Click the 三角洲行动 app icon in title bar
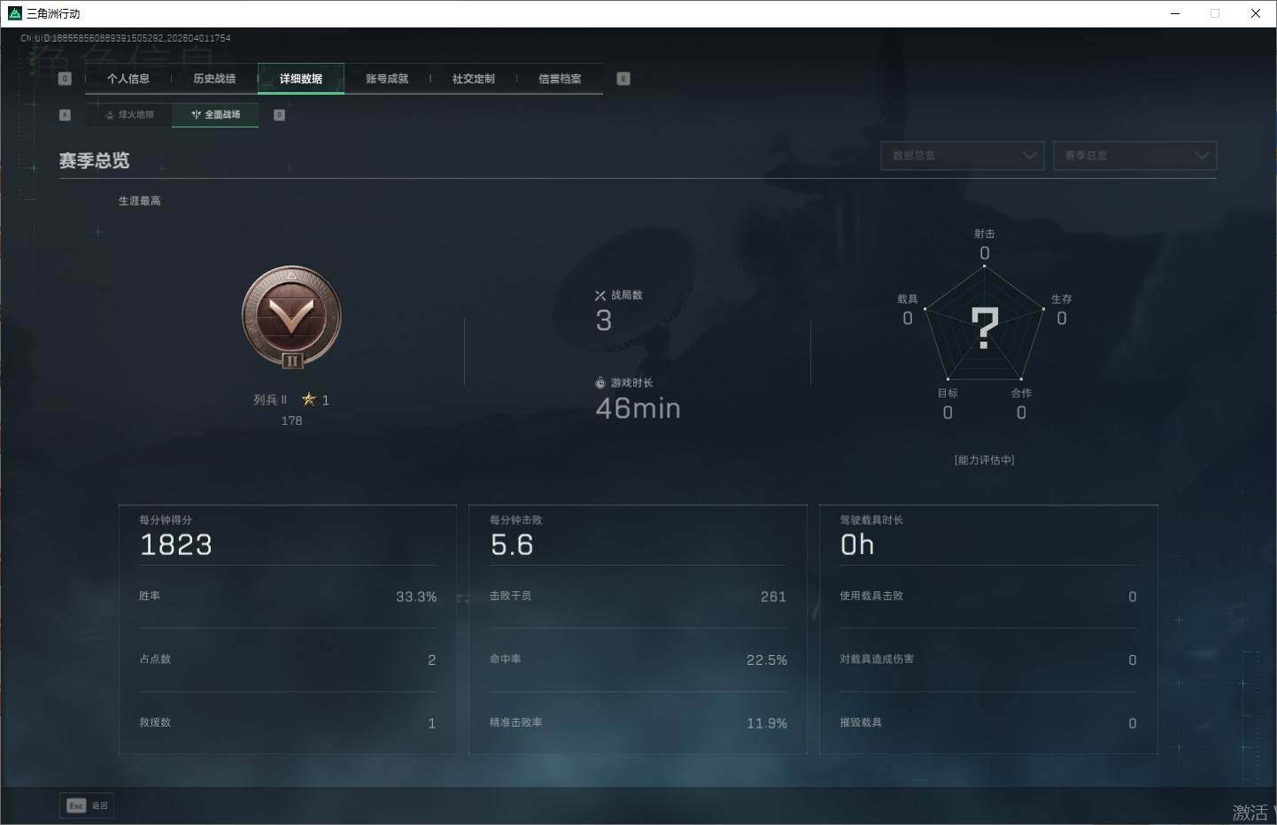Image resolution: width=1277 pixels, height=825 pixels. (x=14, y=13)
